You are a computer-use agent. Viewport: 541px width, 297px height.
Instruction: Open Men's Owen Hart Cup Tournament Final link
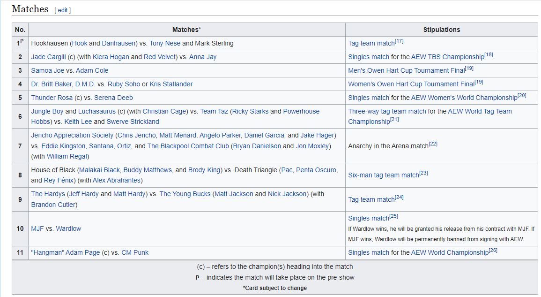[407, 70]
